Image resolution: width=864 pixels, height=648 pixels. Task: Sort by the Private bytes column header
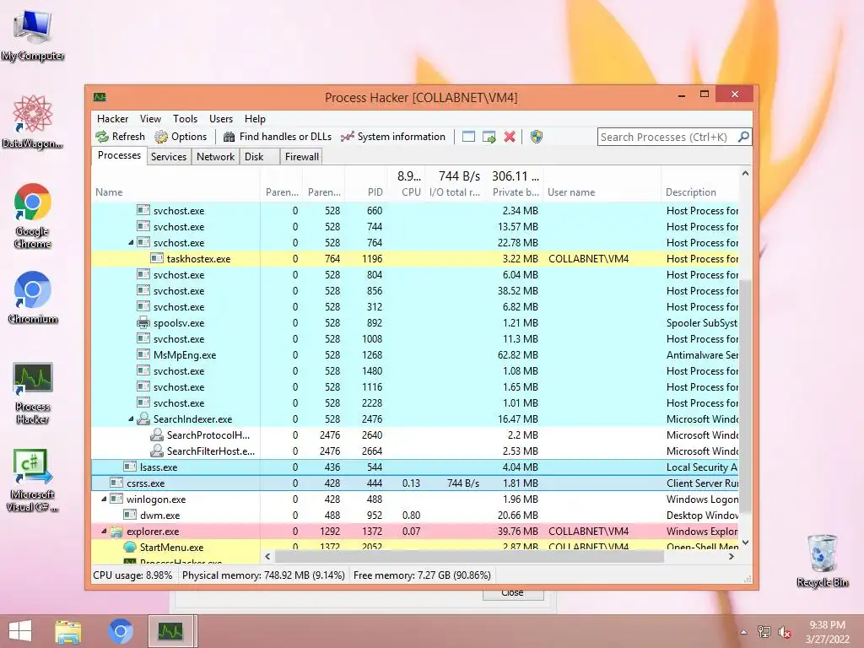(514, 183)
